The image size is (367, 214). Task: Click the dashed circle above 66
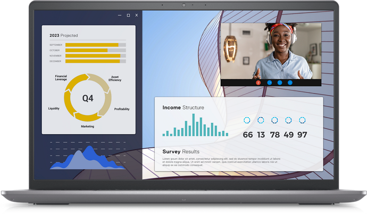click(247, 120)
